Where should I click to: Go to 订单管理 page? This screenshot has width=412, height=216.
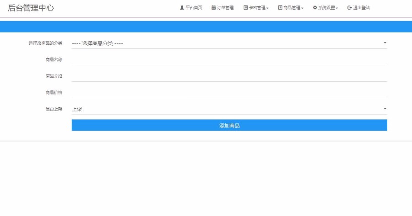coord(222,8)
